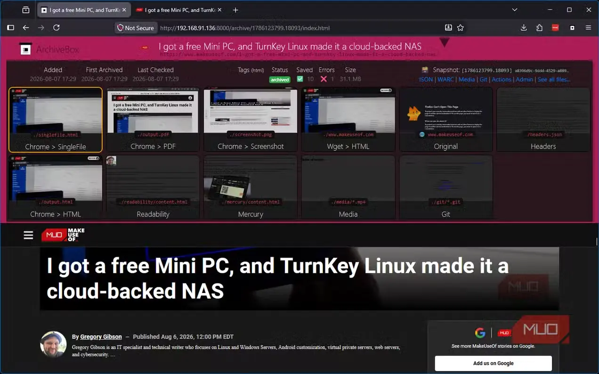Click the green archived status badge
This screenshot has width=599, height=374.
[x=280, y=80]
